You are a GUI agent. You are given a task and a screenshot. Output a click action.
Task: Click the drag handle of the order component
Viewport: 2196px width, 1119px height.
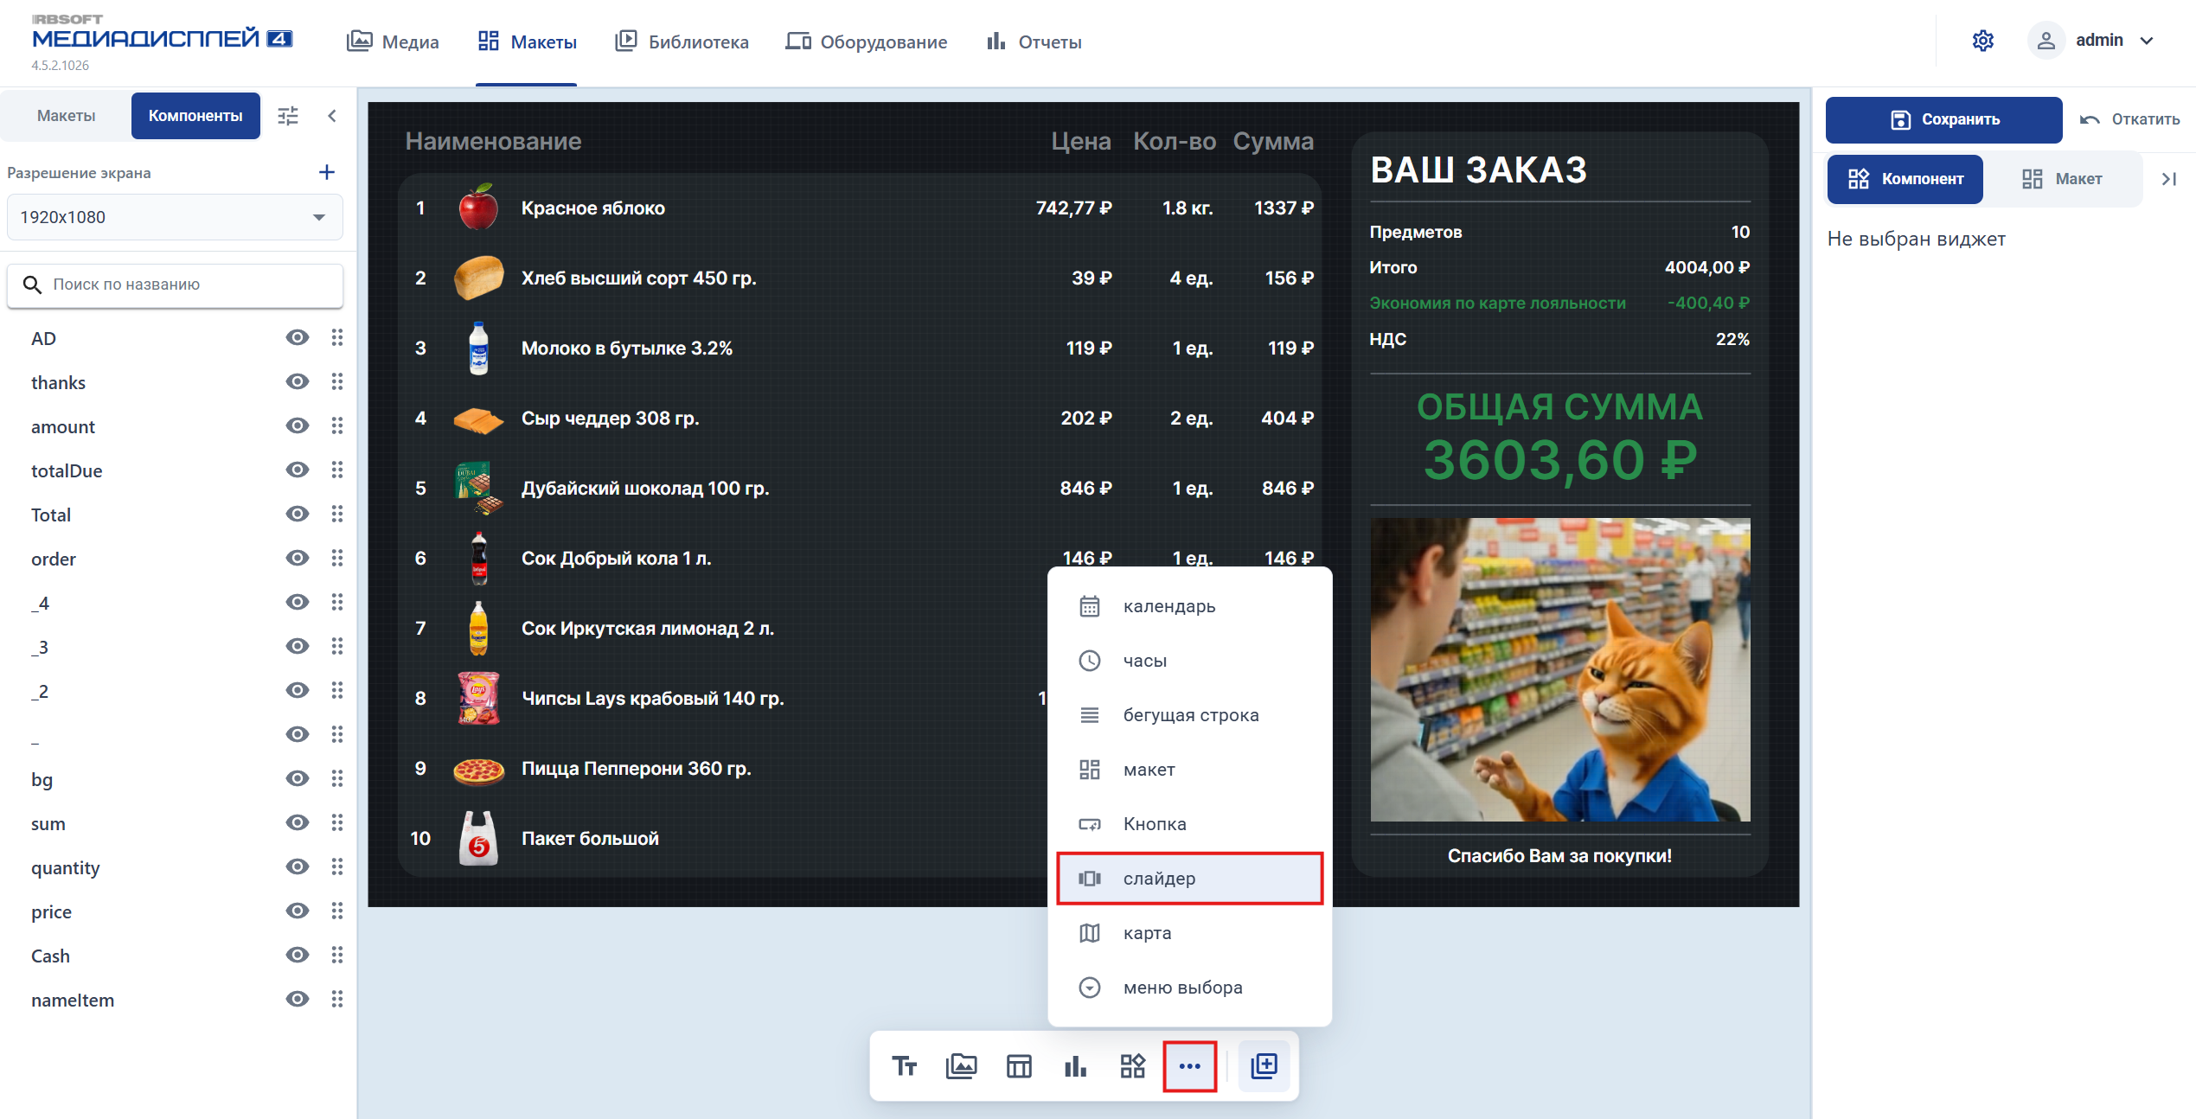pyautogui.click(x=337, y=559)
